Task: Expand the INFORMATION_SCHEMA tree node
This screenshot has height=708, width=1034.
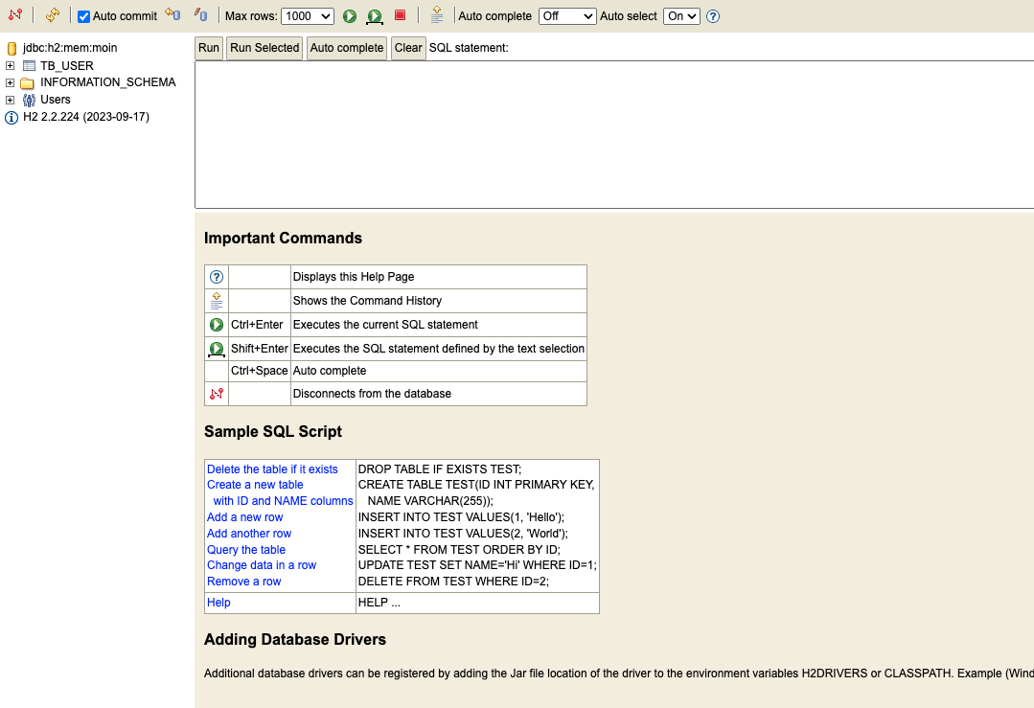Action: (x=10, y=82)
